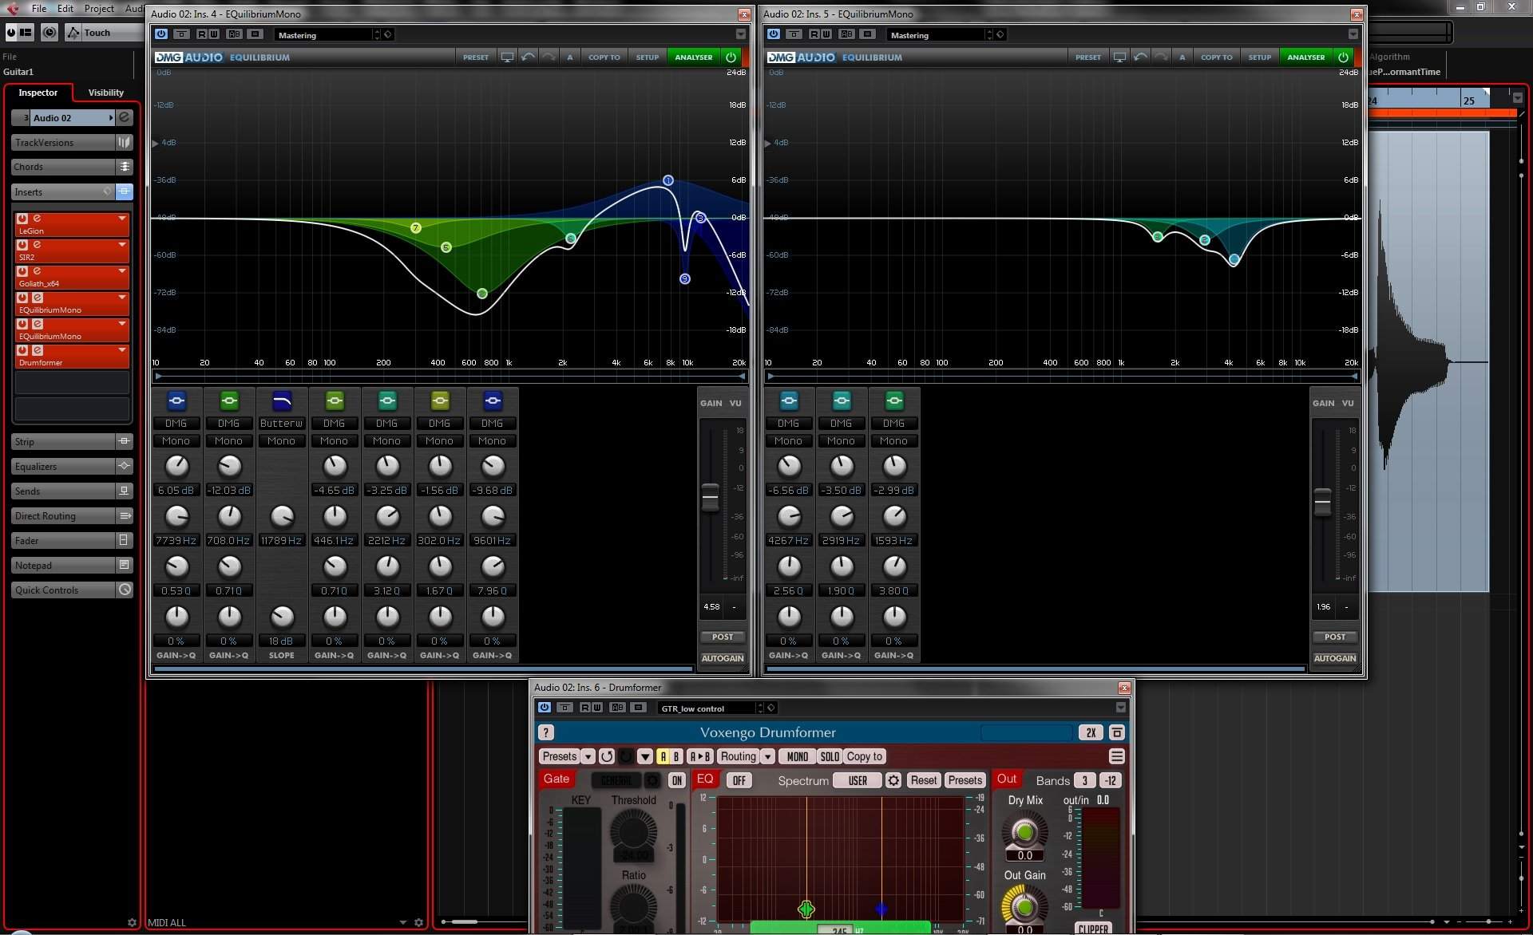1533x935 pixels.
Task: Click the monitor icon in right Equilibrium
Action: pyautogui.click(x=1119, y=57)
